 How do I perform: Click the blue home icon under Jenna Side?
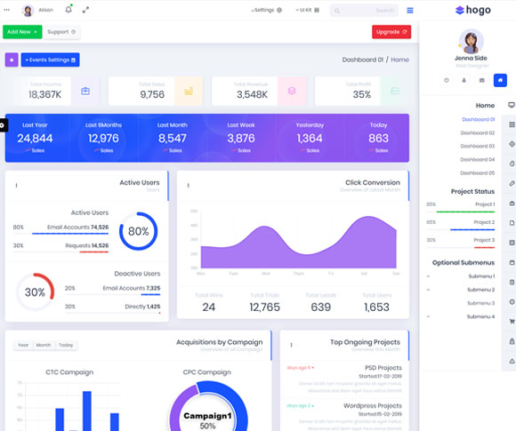500,80
